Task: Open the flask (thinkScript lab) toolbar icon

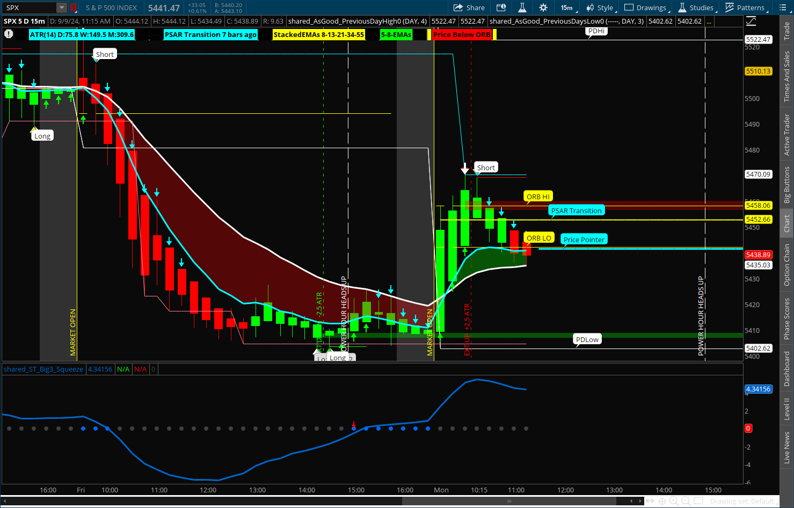Action: click(522, 8)
